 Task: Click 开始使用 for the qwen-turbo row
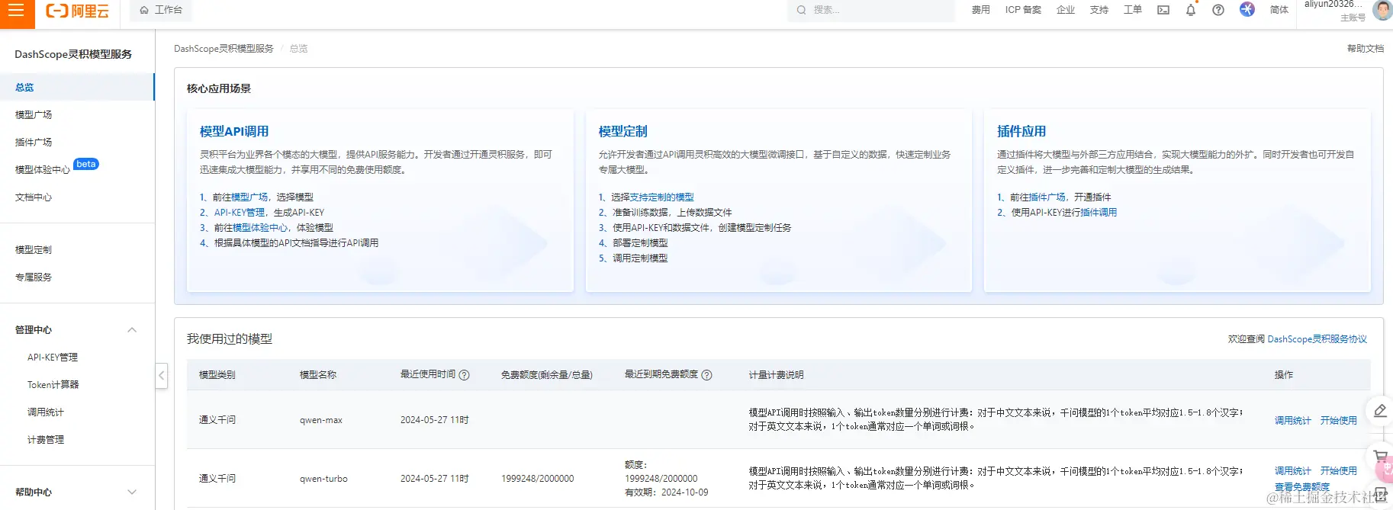coord(1339,471)
